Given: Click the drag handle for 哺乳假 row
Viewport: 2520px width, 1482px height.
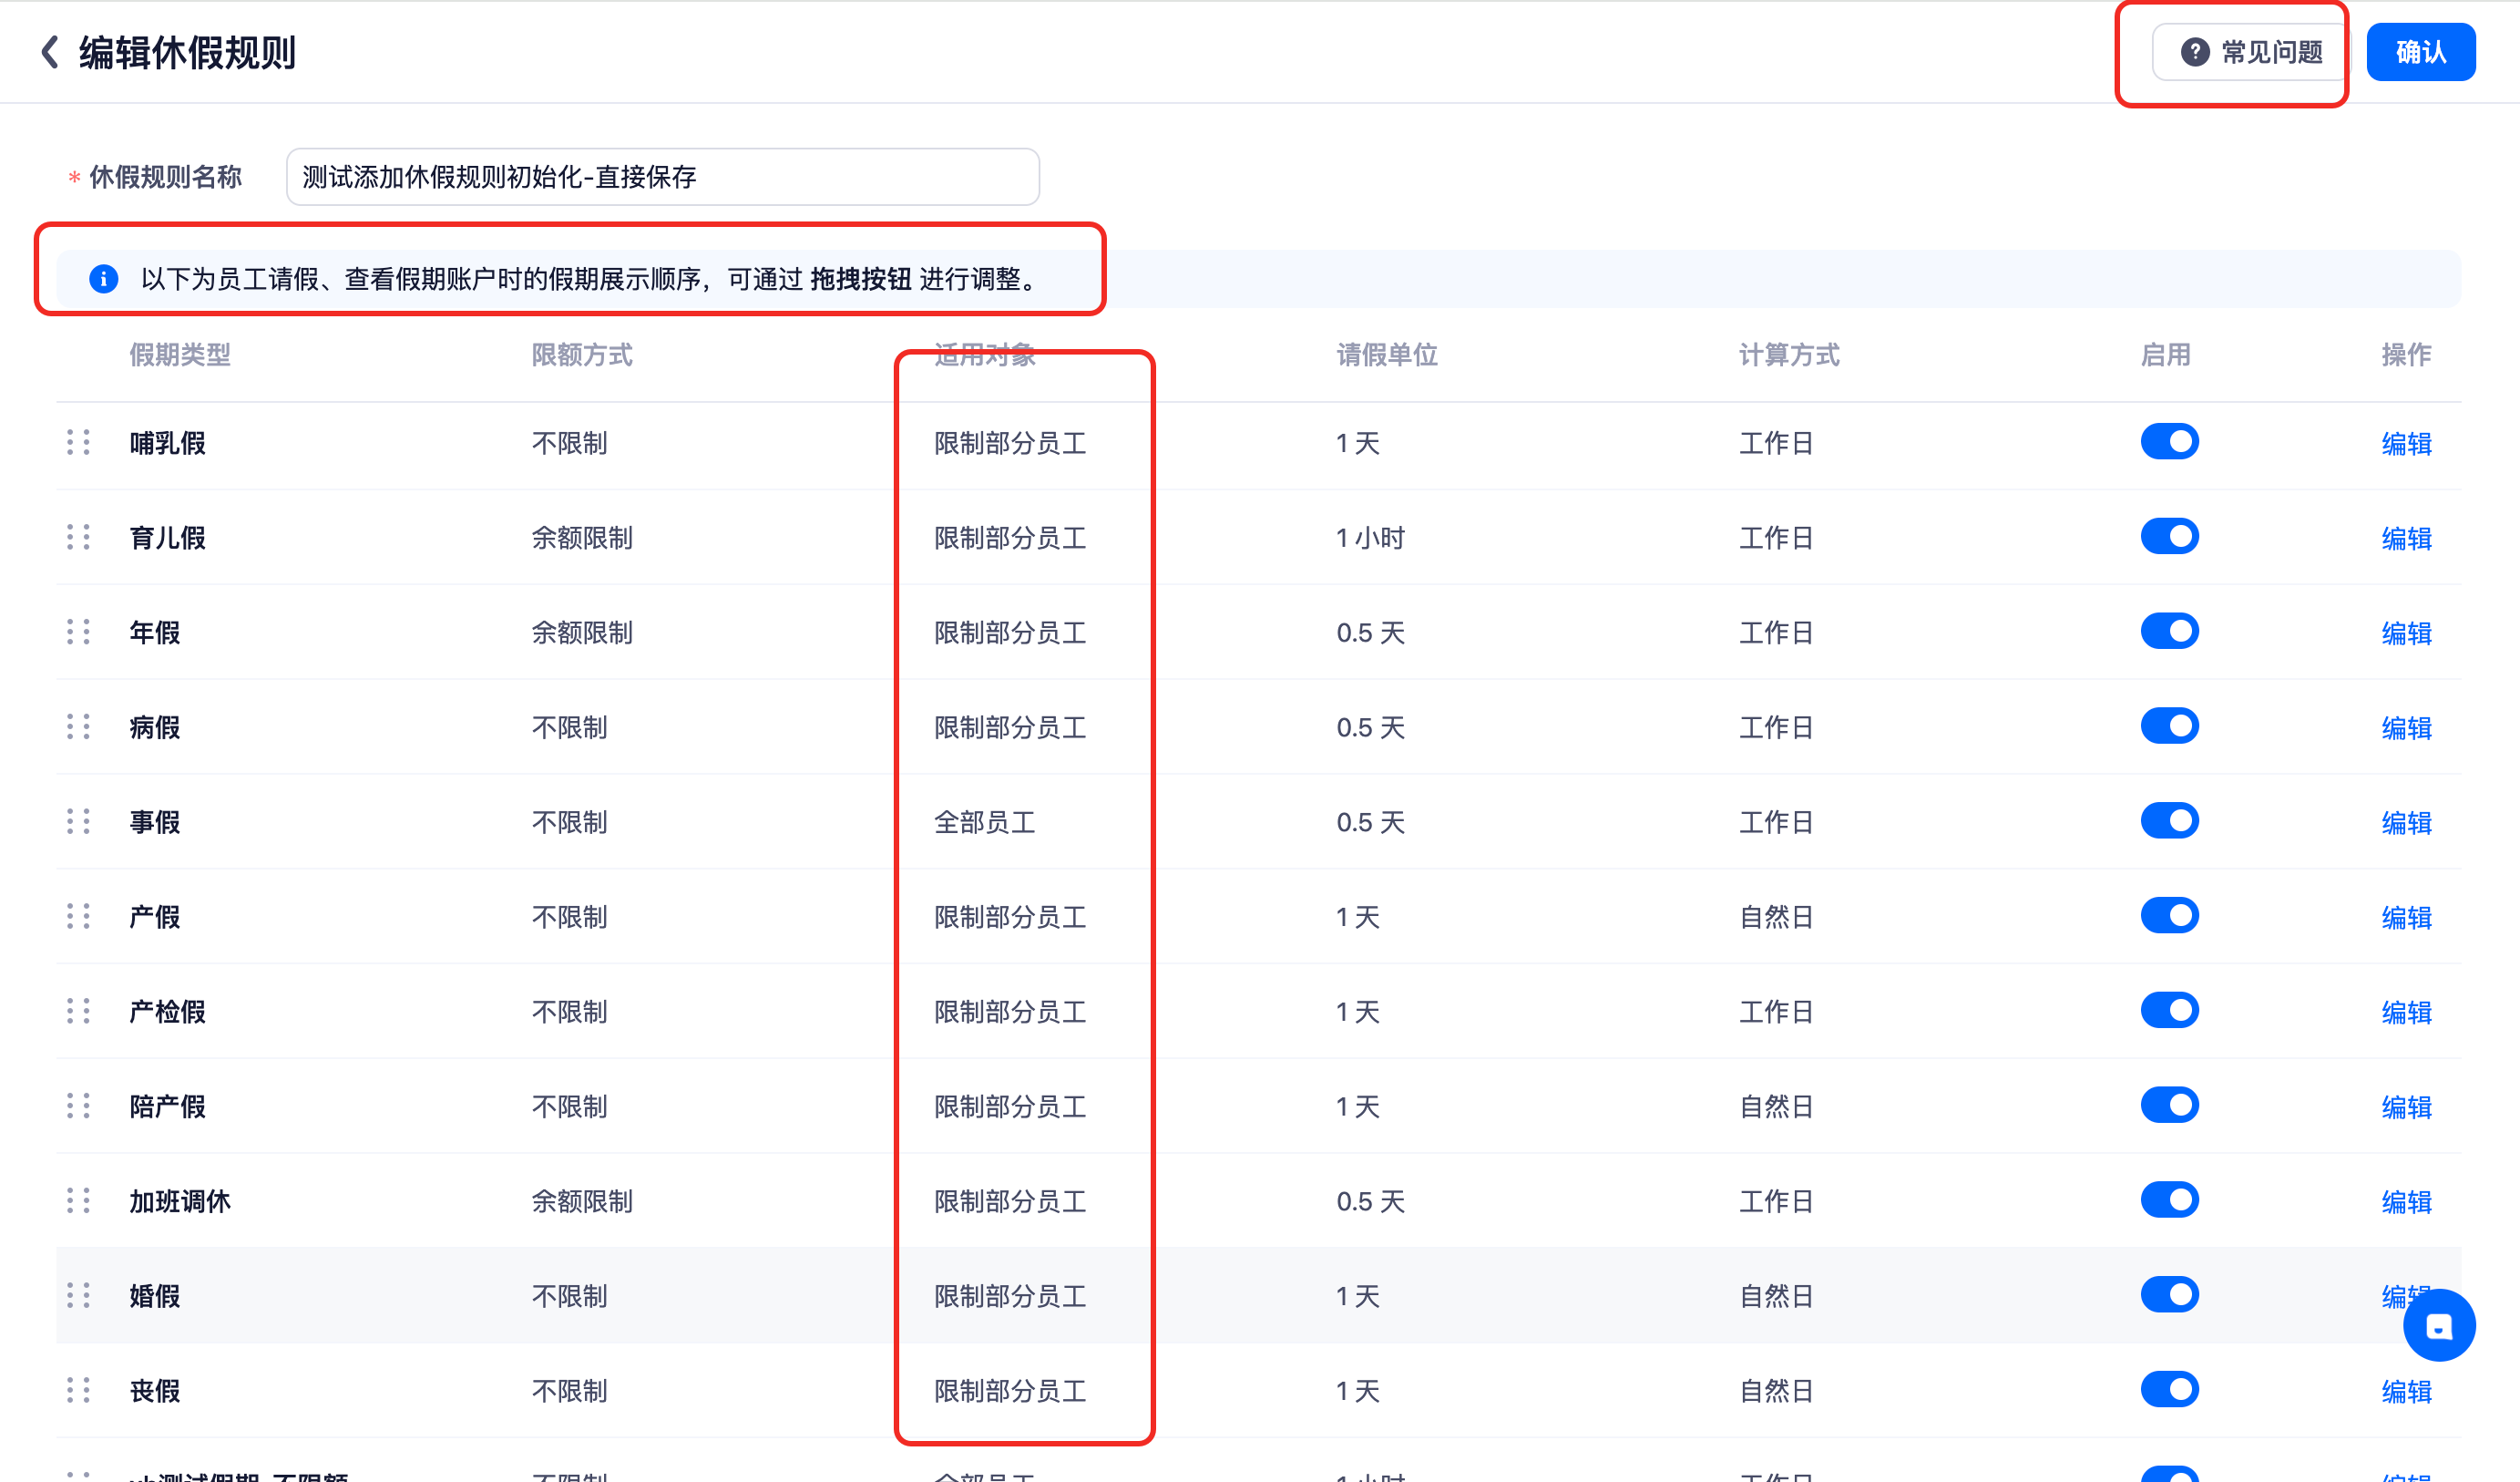Looking at the screenshot, I should 78,442.
